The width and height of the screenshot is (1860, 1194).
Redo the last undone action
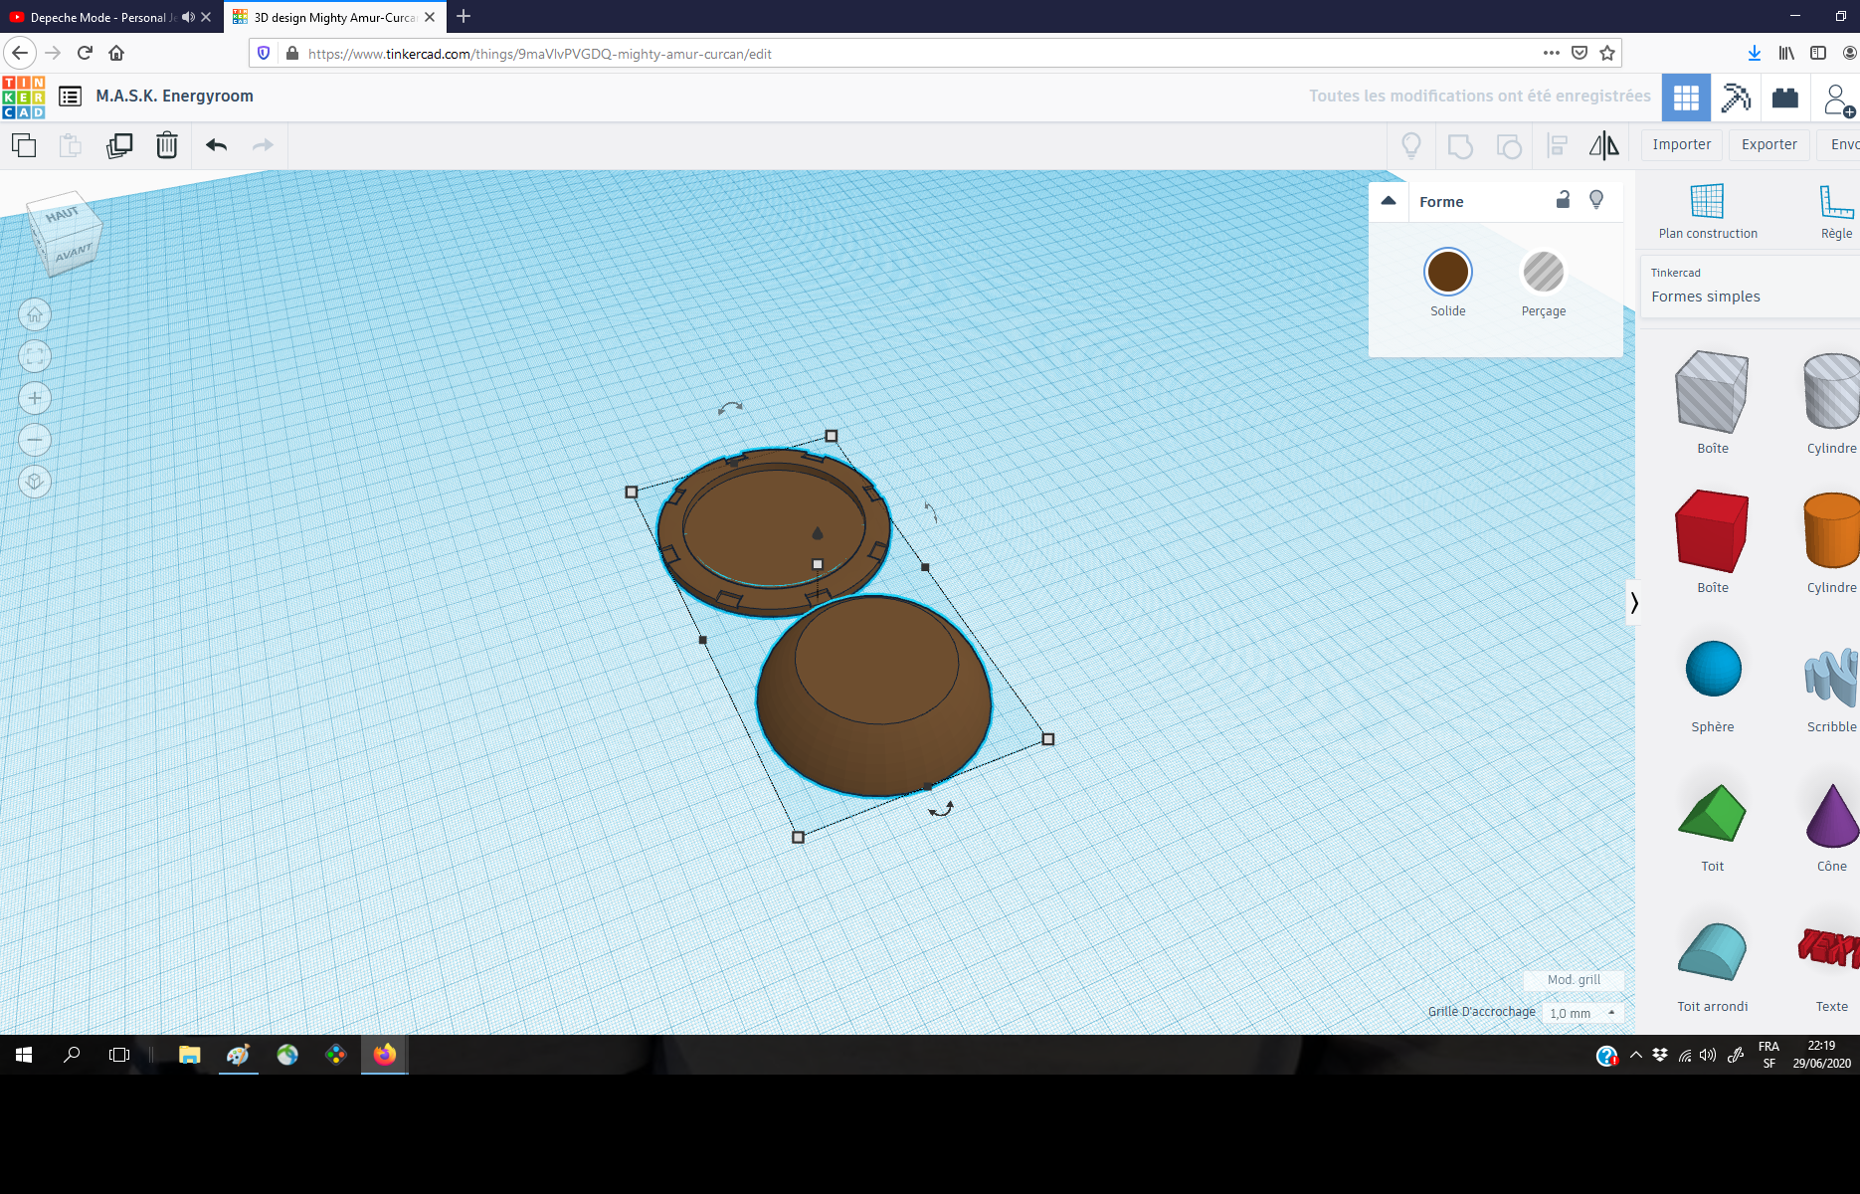click(x=263, y=145)
